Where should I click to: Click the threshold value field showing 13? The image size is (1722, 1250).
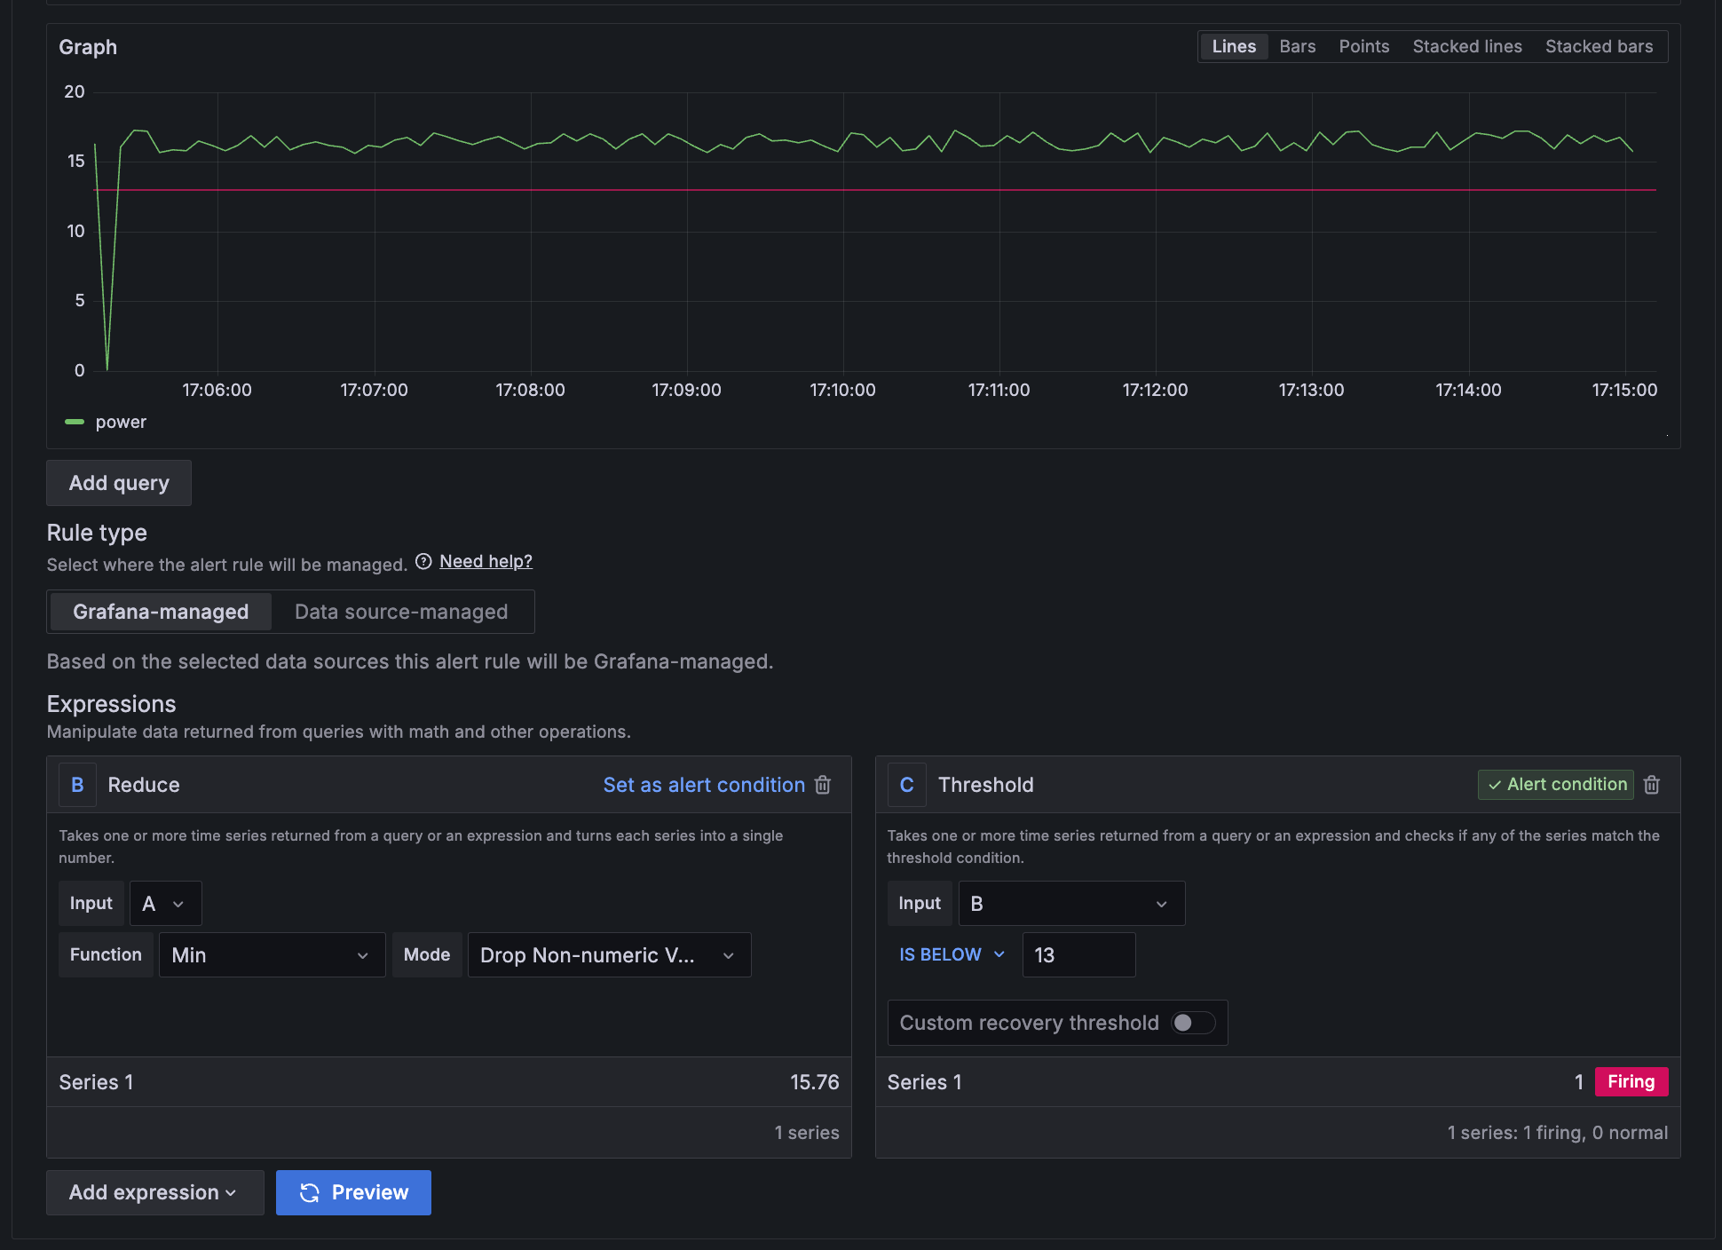click(x=1078, y=955)
